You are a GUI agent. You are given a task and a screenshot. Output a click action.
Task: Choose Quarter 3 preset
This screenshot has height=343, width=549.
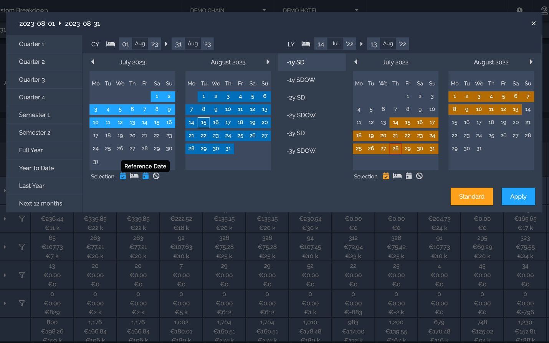(45, 79)
